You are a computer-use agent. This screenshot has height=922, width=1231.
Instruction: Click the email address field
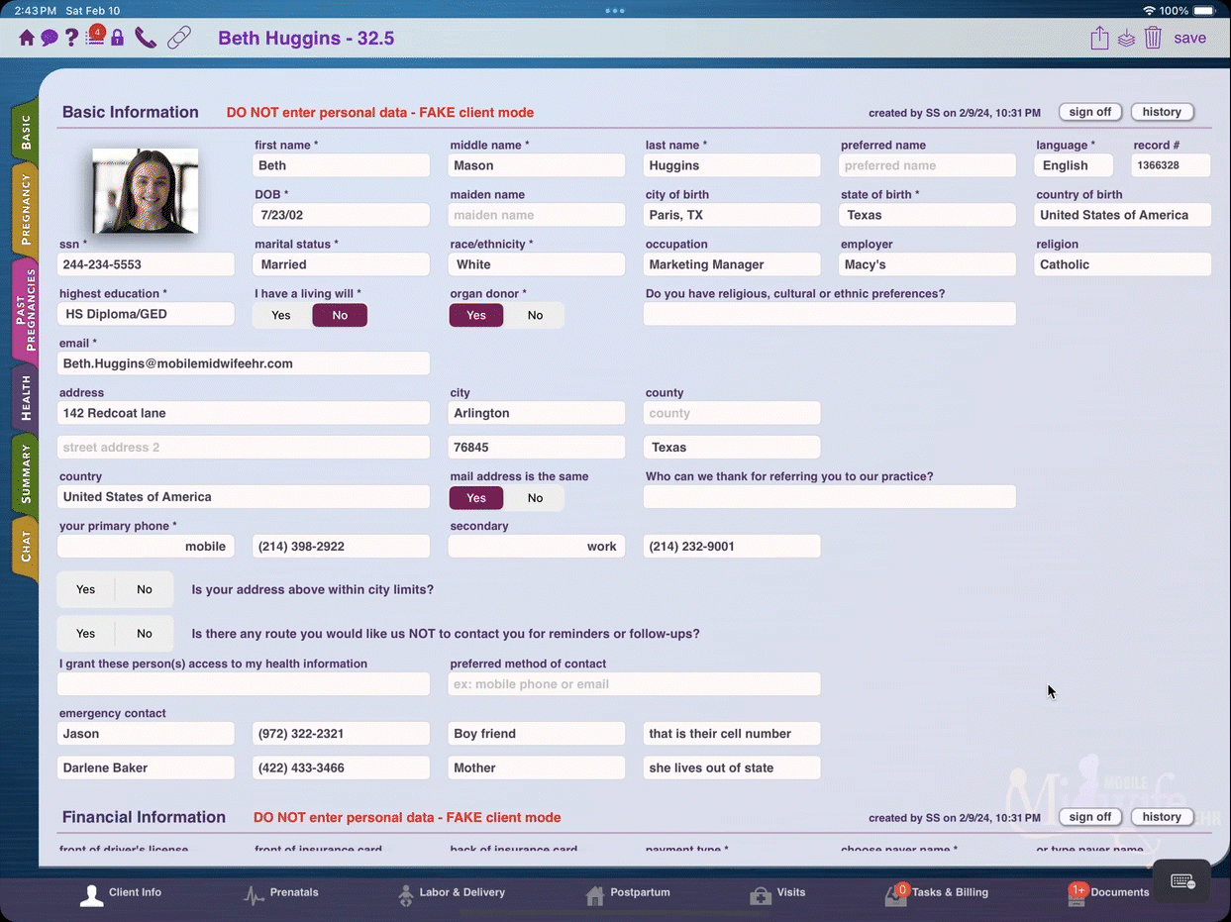tap(244, 363)
